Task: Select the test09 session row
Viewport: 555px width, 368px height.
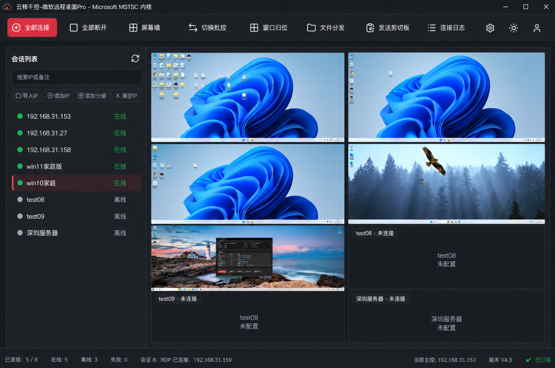Action: (x=76, y=216)
